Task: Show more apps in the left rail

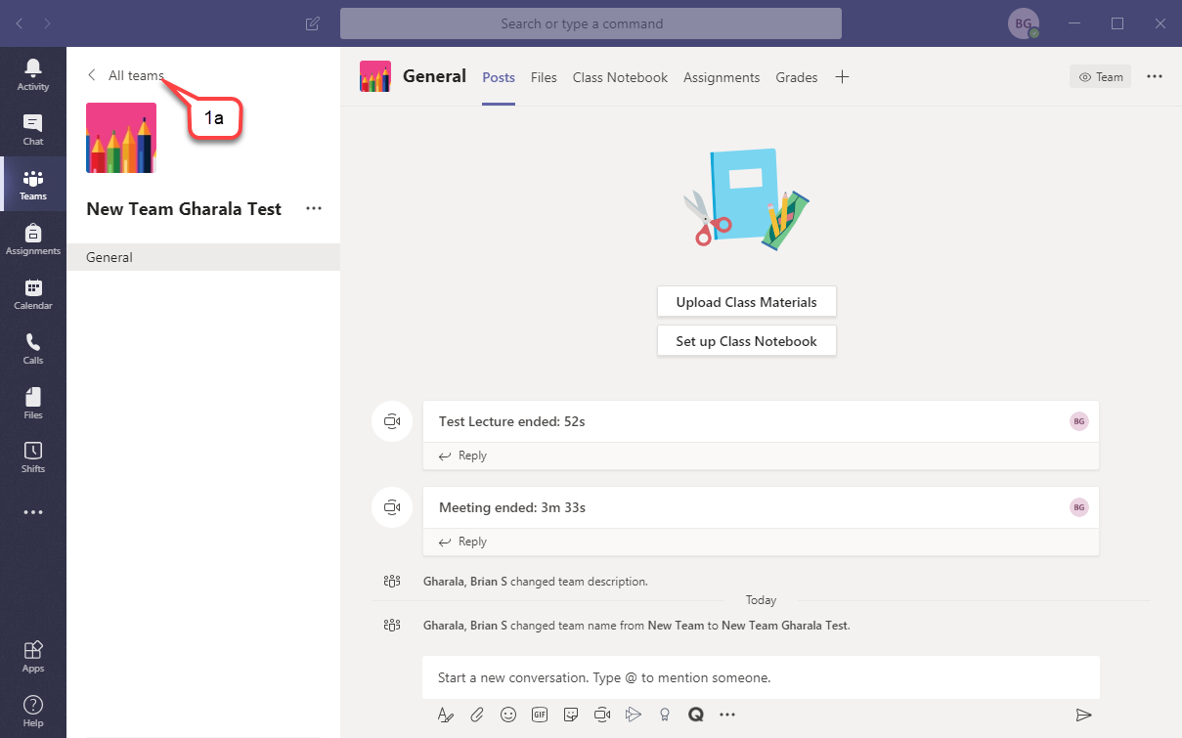Action: [x=33, y=512]
